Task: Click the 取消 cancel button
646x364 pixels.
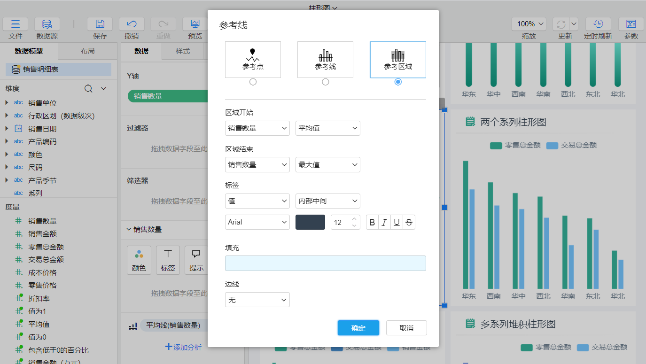Action: [406, 328]
